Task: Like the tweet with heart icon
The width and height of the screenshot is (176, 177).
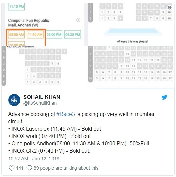Action: pyautogui.click(x=12, y=168)
